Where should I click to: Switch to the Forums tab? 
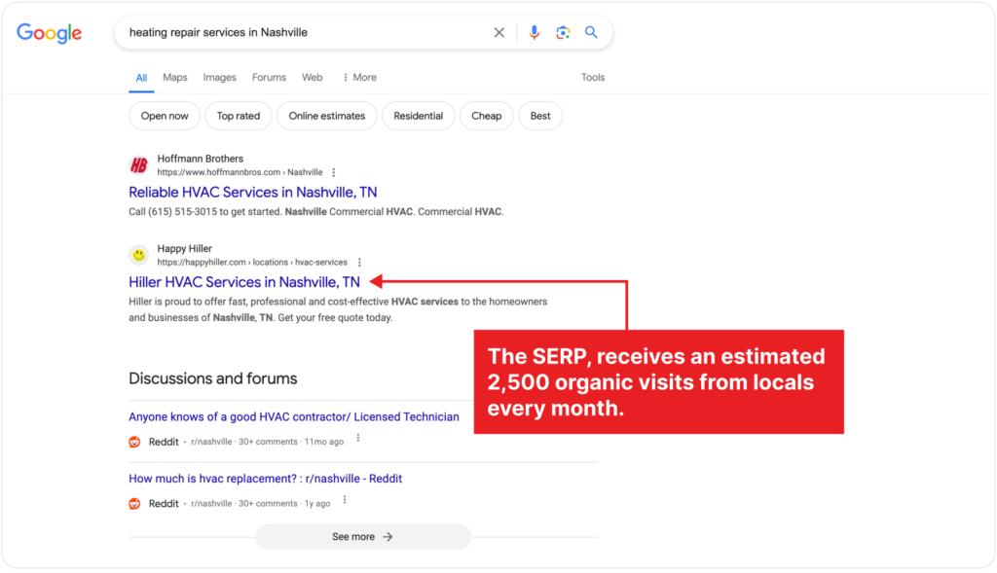click(x=269, y=78)
